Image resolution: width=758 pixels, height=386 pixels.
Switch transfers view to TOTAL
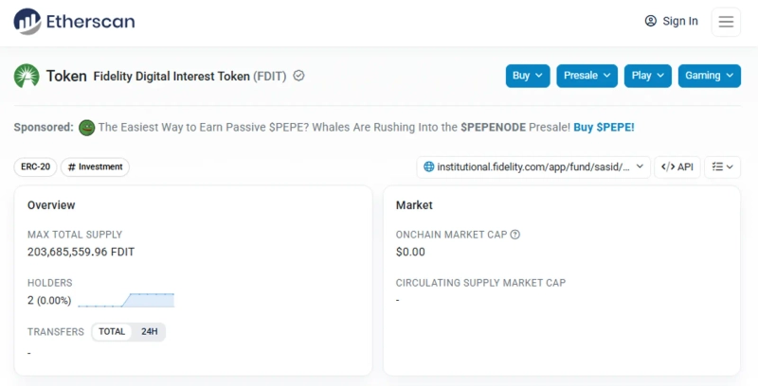coord(112,332)
